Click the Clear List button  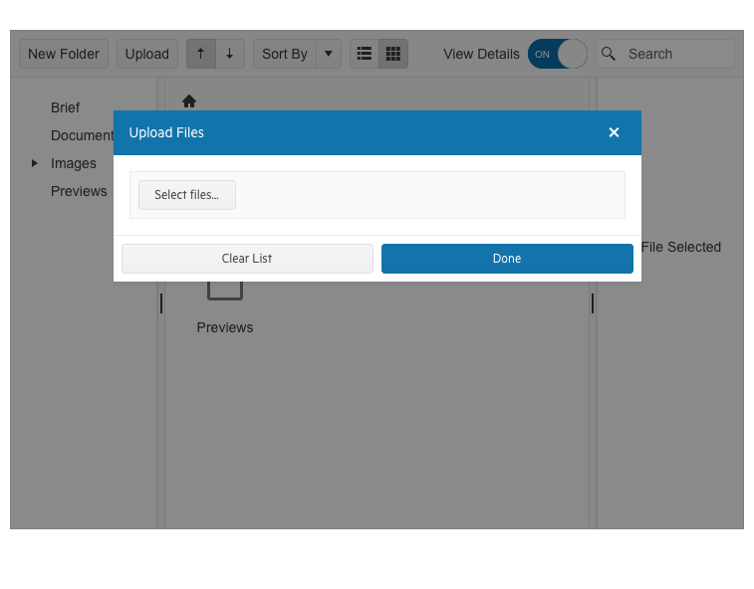click(247, 259)
